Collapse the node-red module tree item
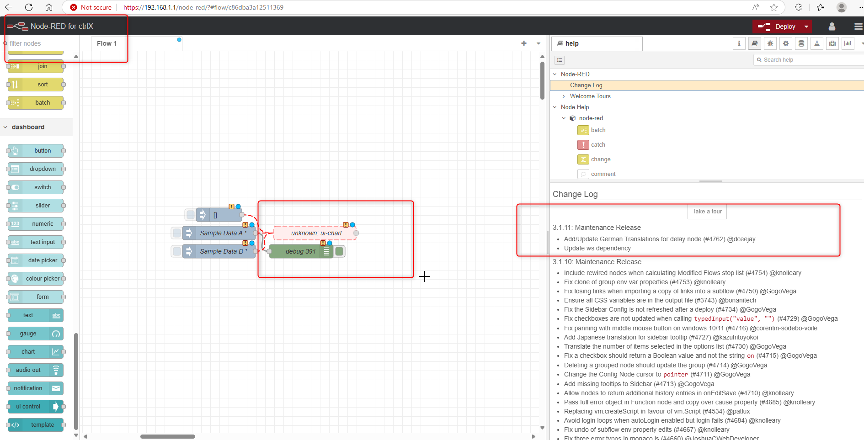 (x=564, y=118)
